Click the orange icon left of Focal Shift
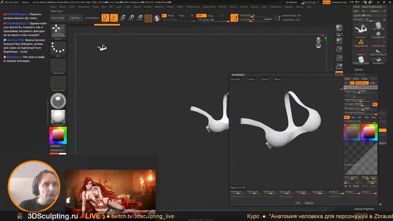The width and height of the screenshot is (393, 221). [234, 18]
